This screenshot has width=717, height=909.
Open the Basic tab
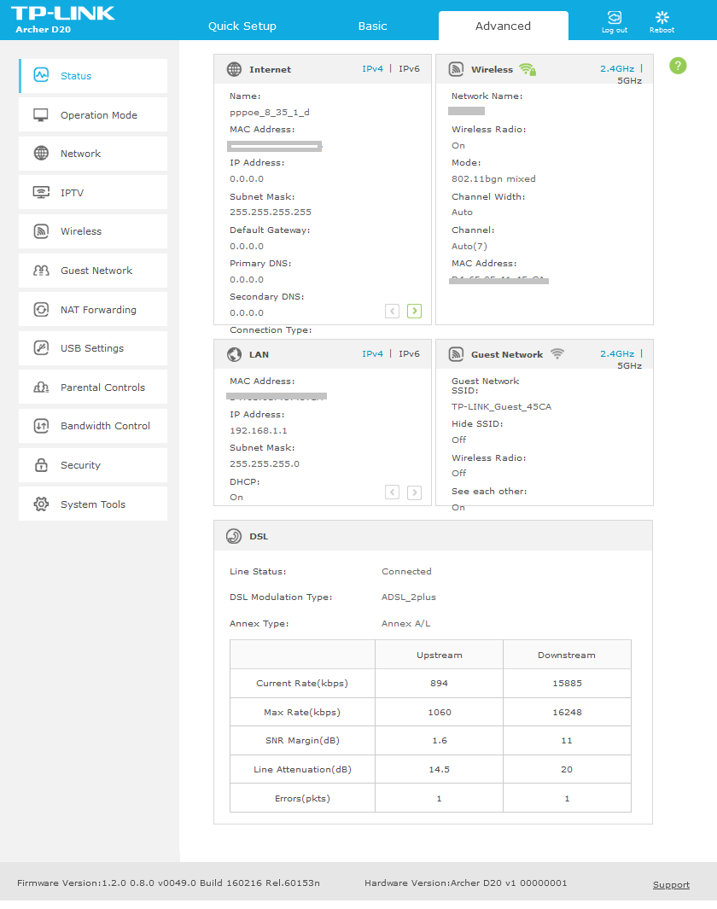point(373,26)
